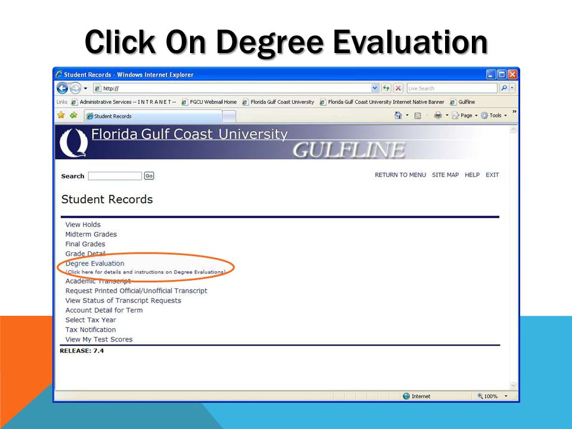This screenshot has width=572, height=429.
Task: Show more toolbar items chevron
Action: (514, 111)
